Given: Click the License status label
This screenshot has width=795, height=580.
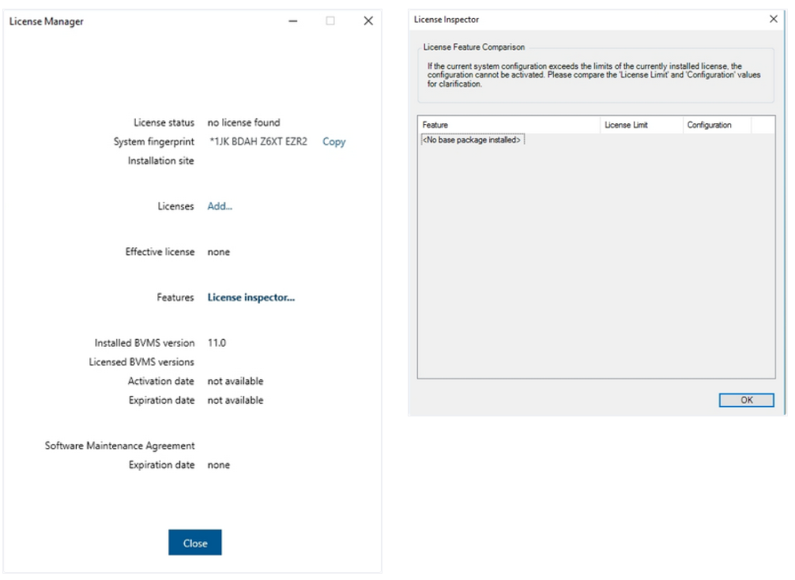Looking at the screenshot, I should pyautogui.click(x=164, y=122).
